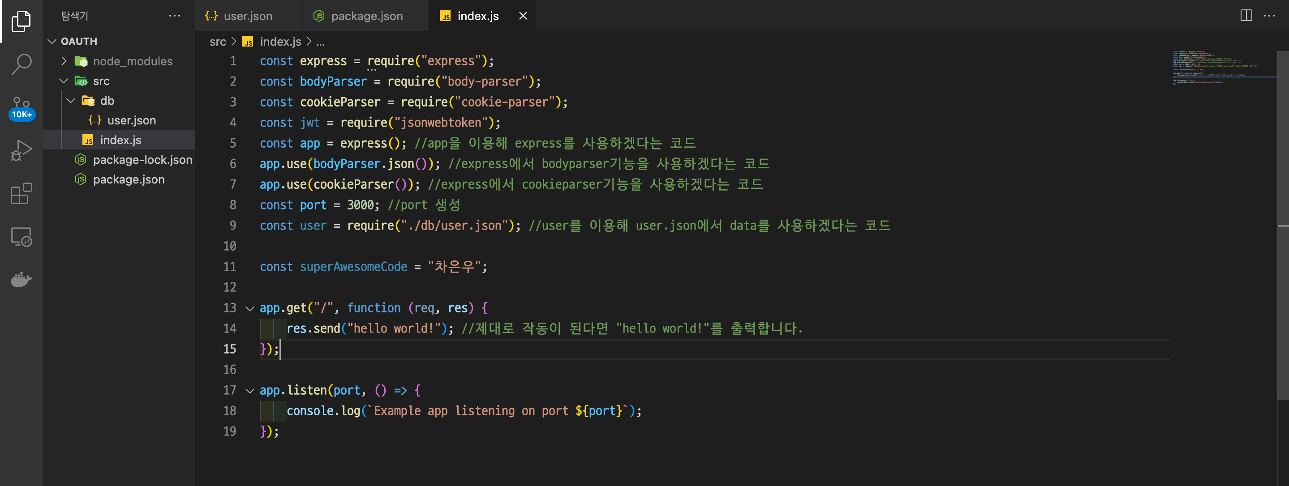Image resolution: width=1289 pixels, height=486 pixels.
Task: Collapse the src folder
Action: (x=64, y=81)
